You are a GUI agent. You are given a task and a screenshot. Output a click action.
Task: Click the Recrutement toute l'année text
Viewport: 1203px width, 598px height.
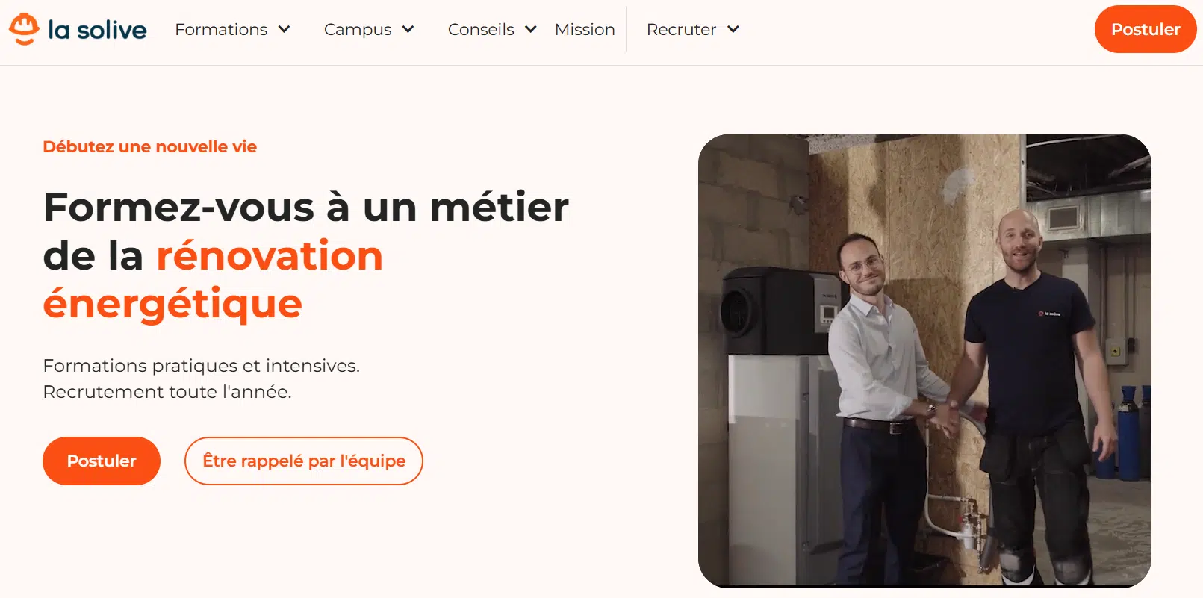pyautogui.click(x=167, y=392)
